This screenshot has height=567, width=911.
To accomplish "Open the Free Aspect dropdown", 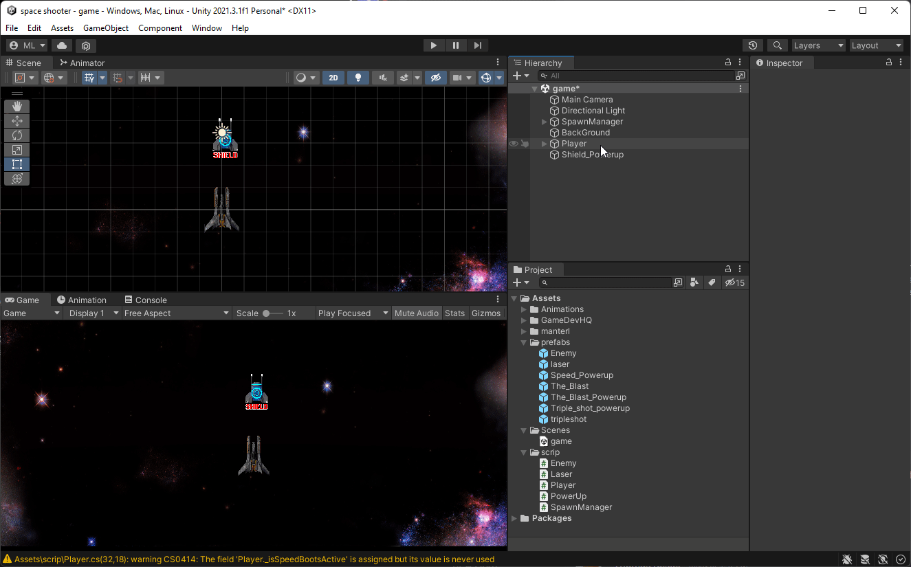I will tap(177, 313).
